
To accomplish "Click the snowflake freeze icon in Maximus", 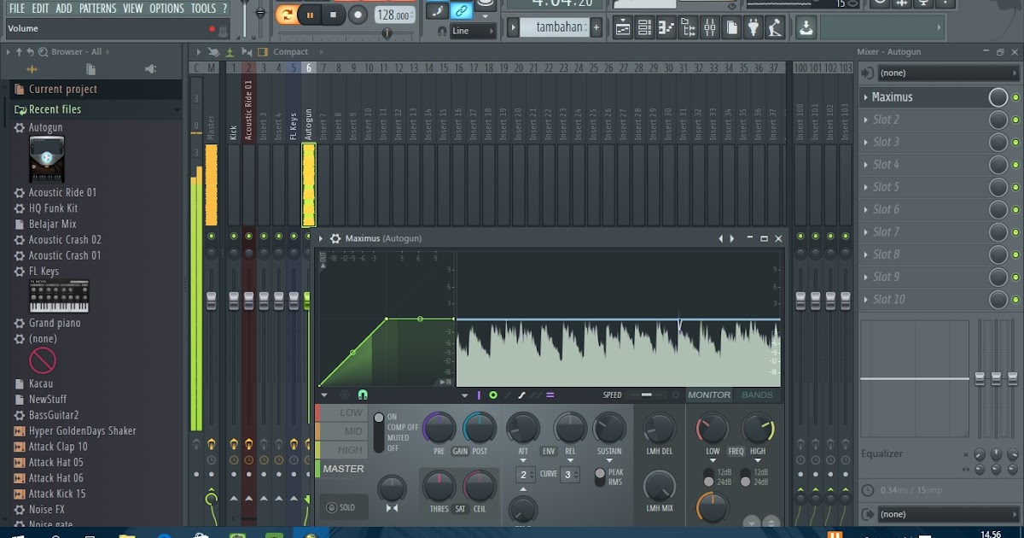I will coord(343,395).
